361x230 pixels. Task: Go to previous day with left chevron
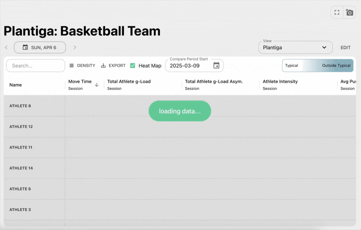[6, 47]
